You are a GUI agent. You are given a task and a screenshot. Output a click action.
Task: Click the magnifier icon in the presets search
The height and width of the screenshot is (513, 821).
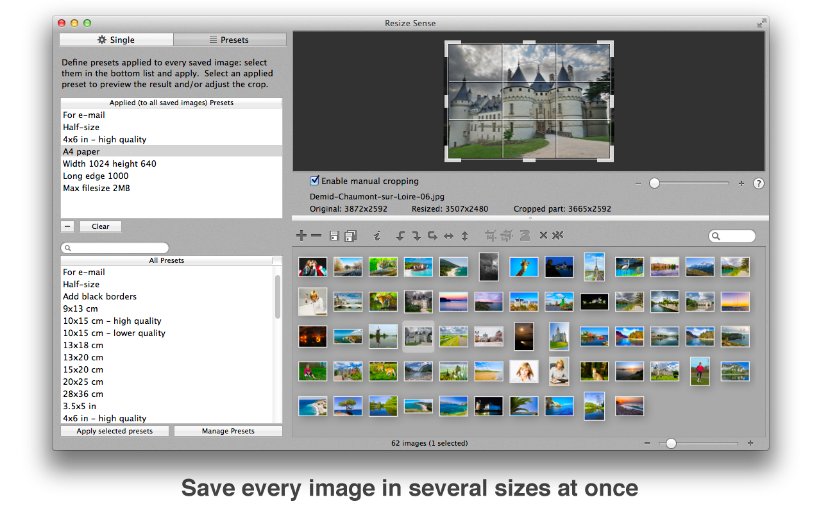(x=67, y=248)
